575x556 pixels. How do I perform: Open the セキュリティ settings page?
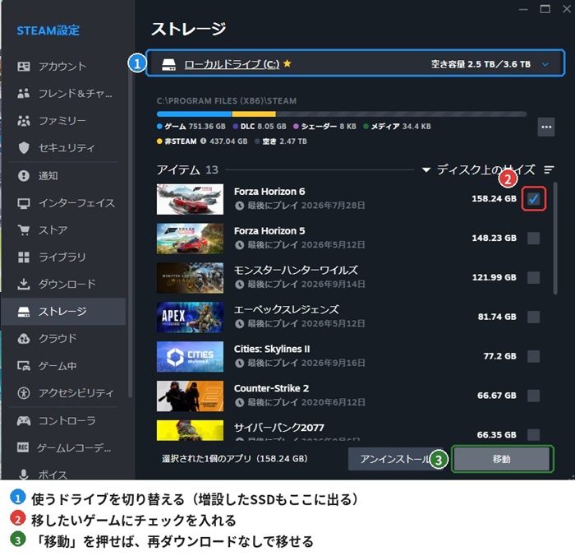coord(63,147)
